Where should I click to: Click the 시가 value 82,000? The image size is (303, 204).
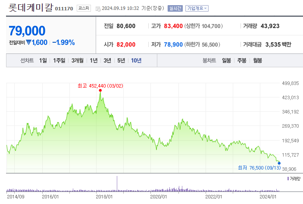click(x=126, y=44)
